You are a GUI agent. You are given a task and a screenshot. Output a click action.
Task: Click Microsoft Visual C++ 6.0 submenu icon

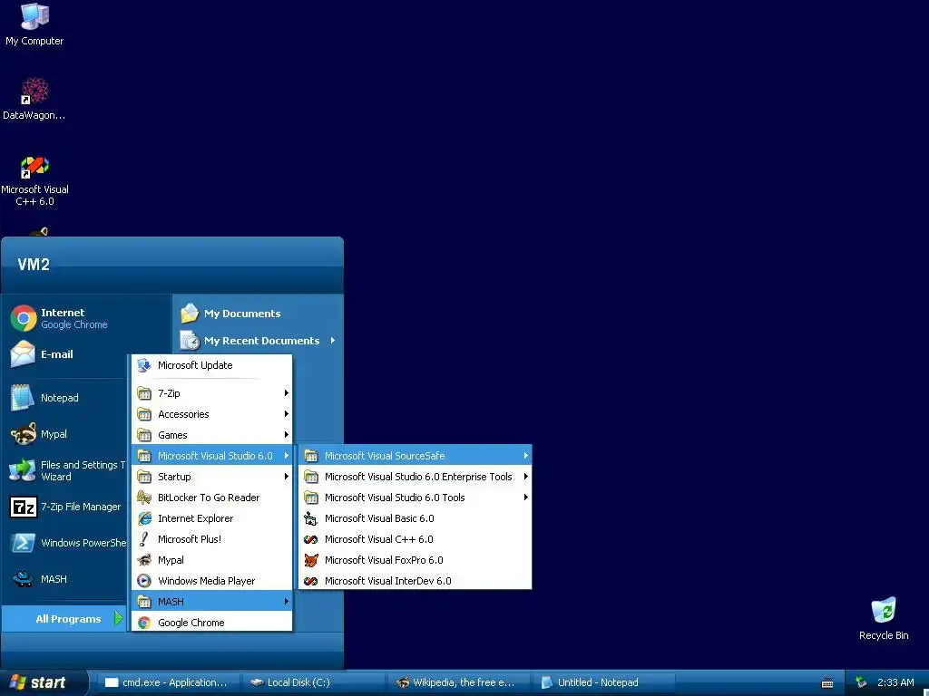tap(311, 539)
